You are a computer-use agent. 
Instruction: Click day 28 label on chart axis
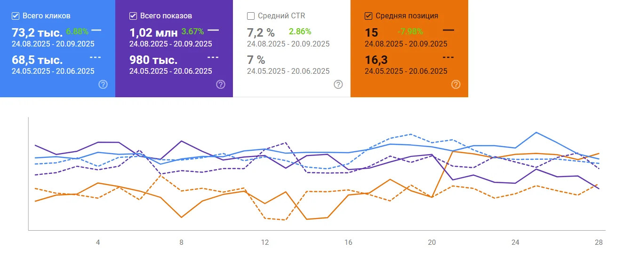tap(599, 242)
